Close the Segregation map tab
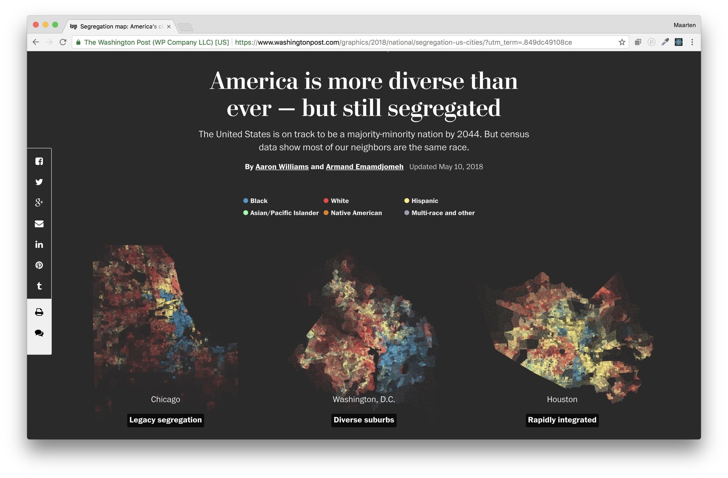Image resolution: width=728 pixels, height=478 pixels. point(169,27)
